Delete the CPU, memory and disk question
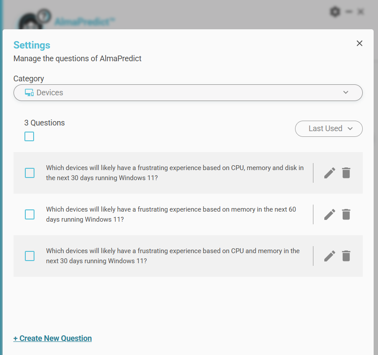The width and height of the screenshot is (378, 355). [x=346, y=173]
